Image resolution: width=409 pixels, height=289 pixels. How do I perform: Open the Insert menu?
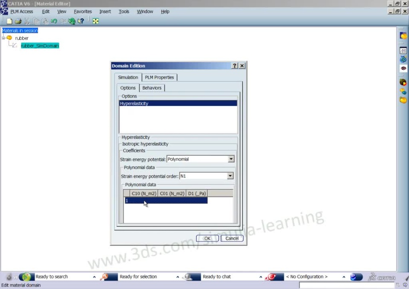click(x=105, y=11)
